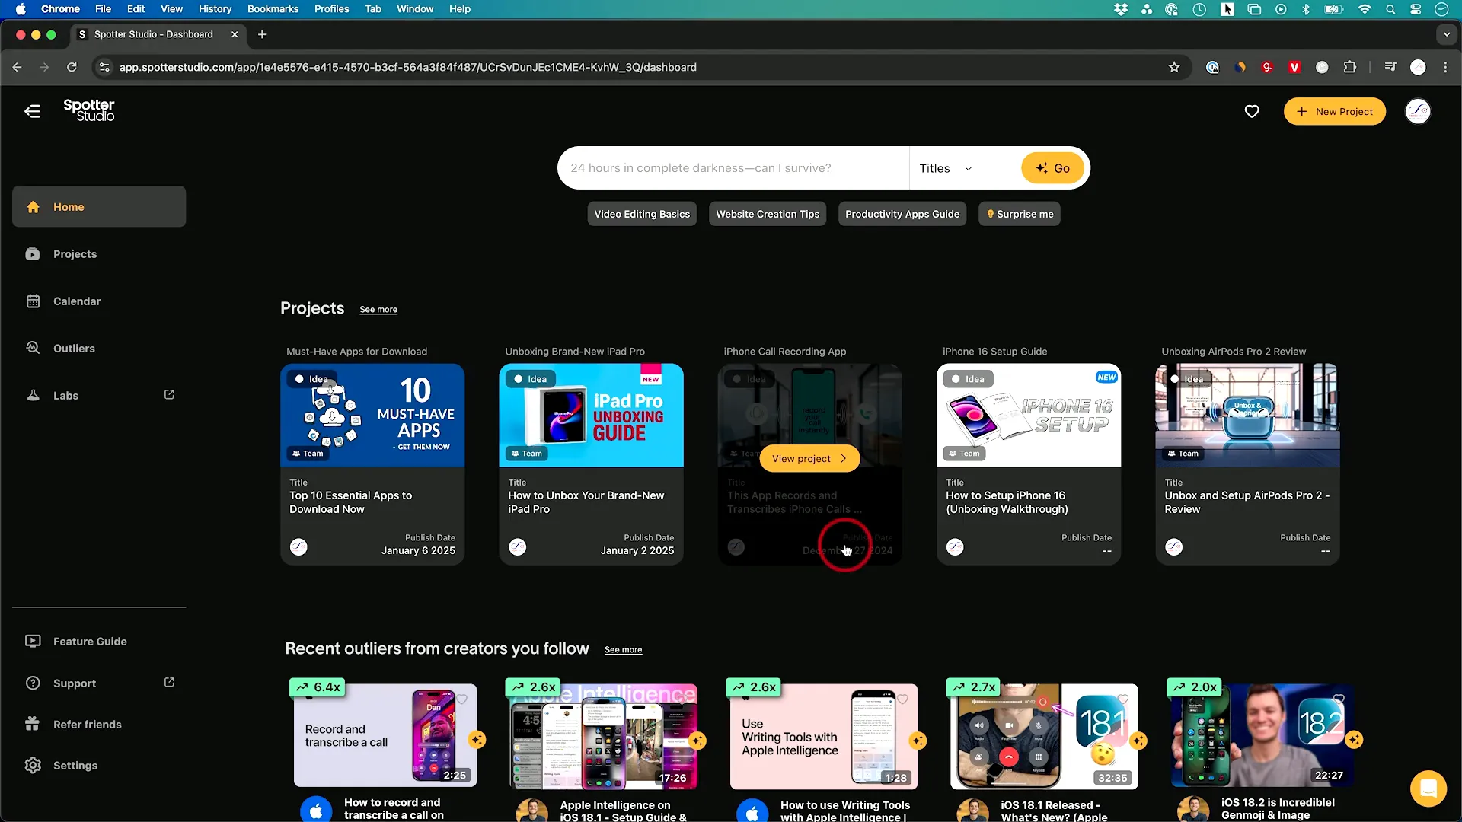Viewport: 1462px width, 822px height.
Task: Click Team badge on iPhone 16 Setup card
Action: click(964, 454)
